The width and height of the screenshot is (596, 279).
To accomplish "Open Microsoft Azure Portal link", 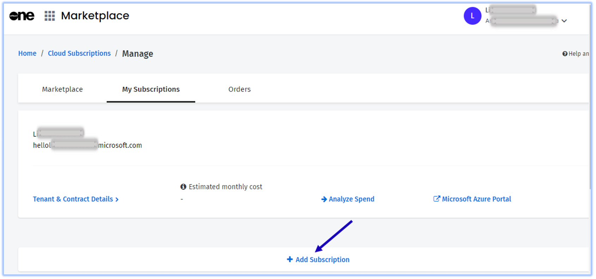I will click(476, 199).
